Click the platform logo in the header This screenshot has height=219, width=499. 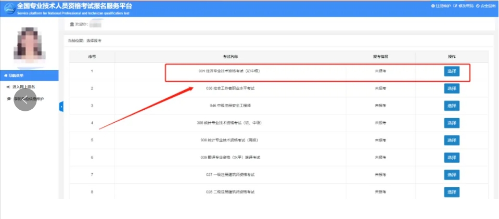click(8, 8)
